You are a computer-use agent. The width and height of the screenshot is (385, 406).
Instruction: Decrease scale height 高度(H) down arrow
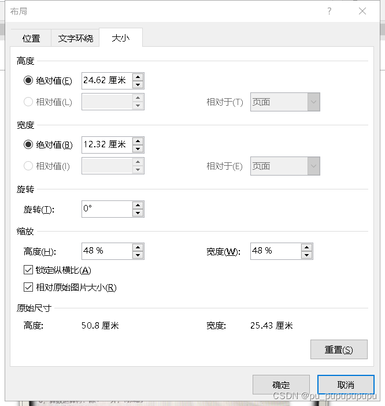(x=138, y=255)
